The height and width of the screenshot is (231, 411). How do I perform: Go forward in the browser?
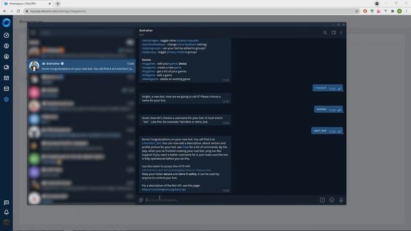[x=12, y=11]
